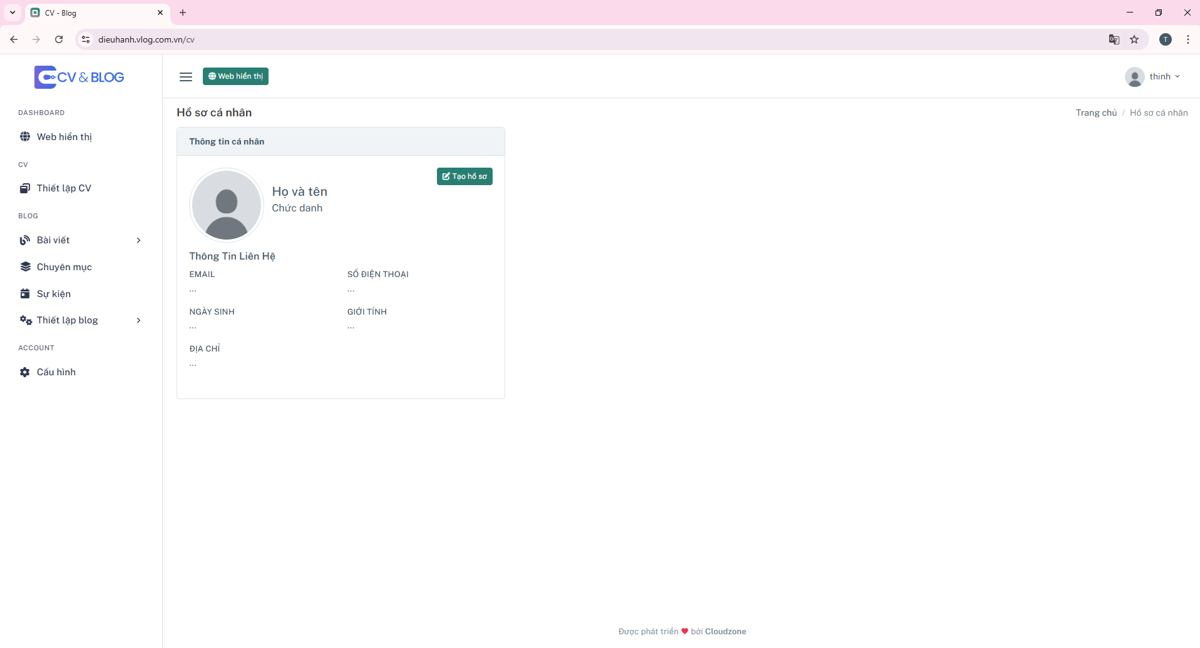Click the NGÀY SINH label
This screenshot has width=1200, height=648.
(x=212, y=311)
